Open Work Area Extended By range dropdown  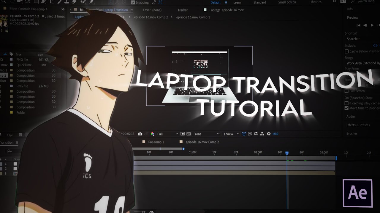(x=363, y=63)
